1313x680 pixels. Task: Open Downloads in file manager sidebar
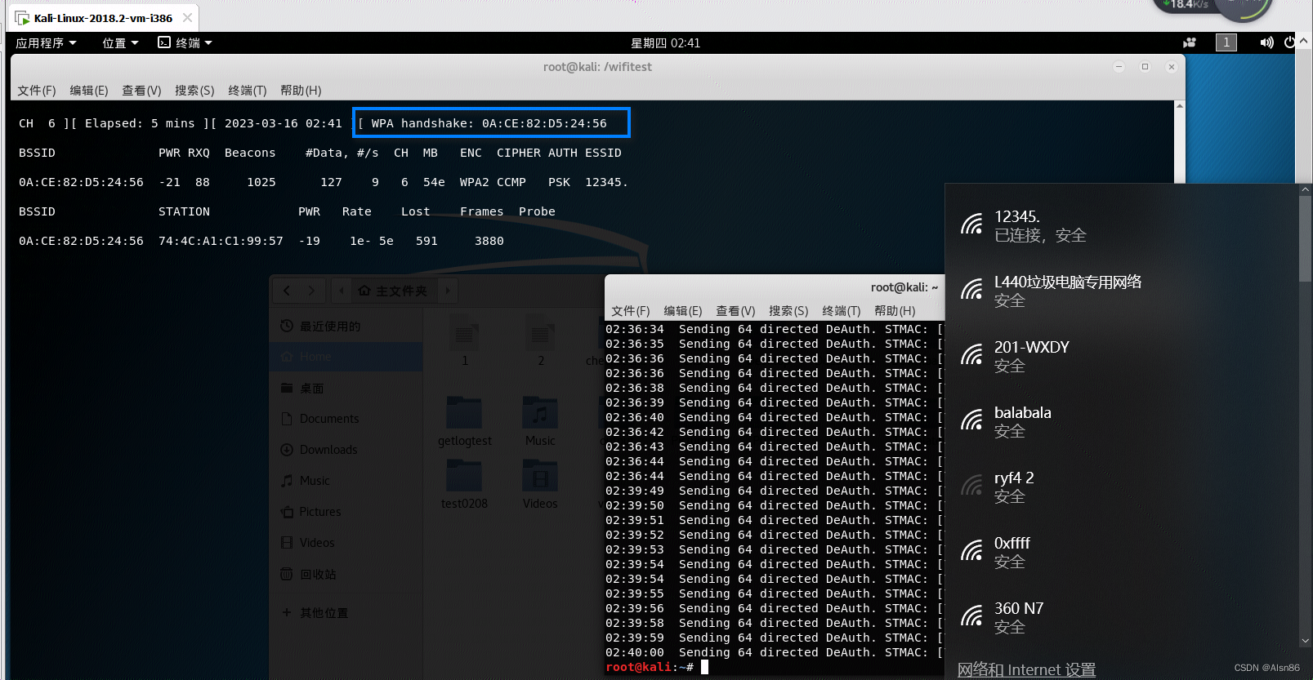346,450
